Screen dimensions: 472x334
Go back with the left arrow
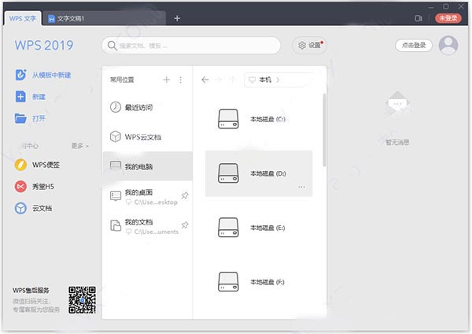click(x=205, y=80)
